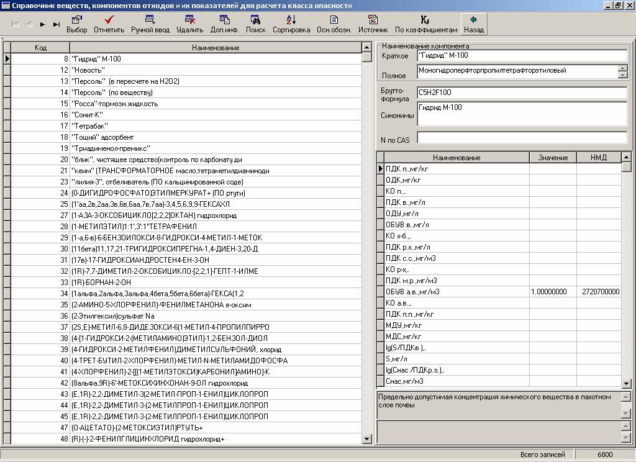The width and height of the screenshot is (636, 462).
Task: Open the Источник source tool
Action: pyautogui.click(x=373, y=20)
